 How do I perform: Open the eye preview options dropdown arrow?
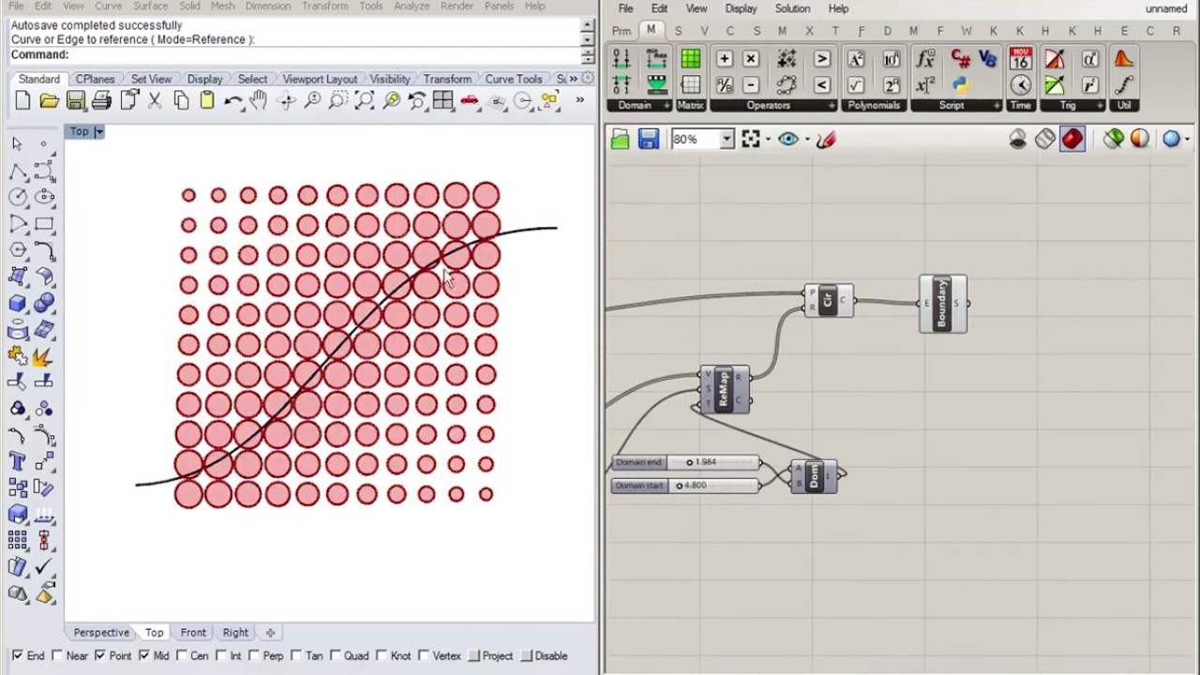point(805,140)
